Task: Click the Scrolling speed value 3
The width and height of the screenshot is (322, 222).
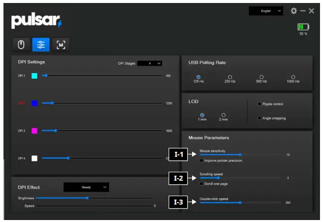Action: pos(288,178)
